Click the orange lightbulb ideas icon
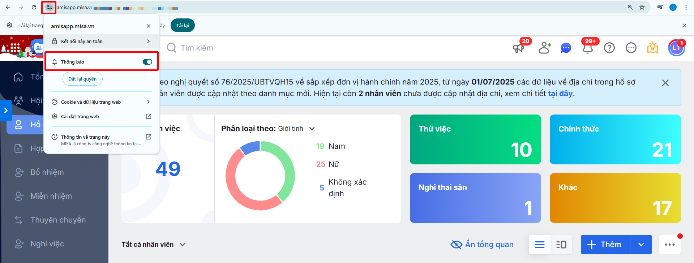This screenshot has height=263, width=694. tap(652, 48)
